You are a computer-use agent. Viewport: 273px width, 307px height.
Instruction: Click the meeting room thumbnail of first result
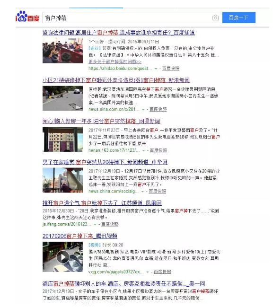[x=62, y=51]
